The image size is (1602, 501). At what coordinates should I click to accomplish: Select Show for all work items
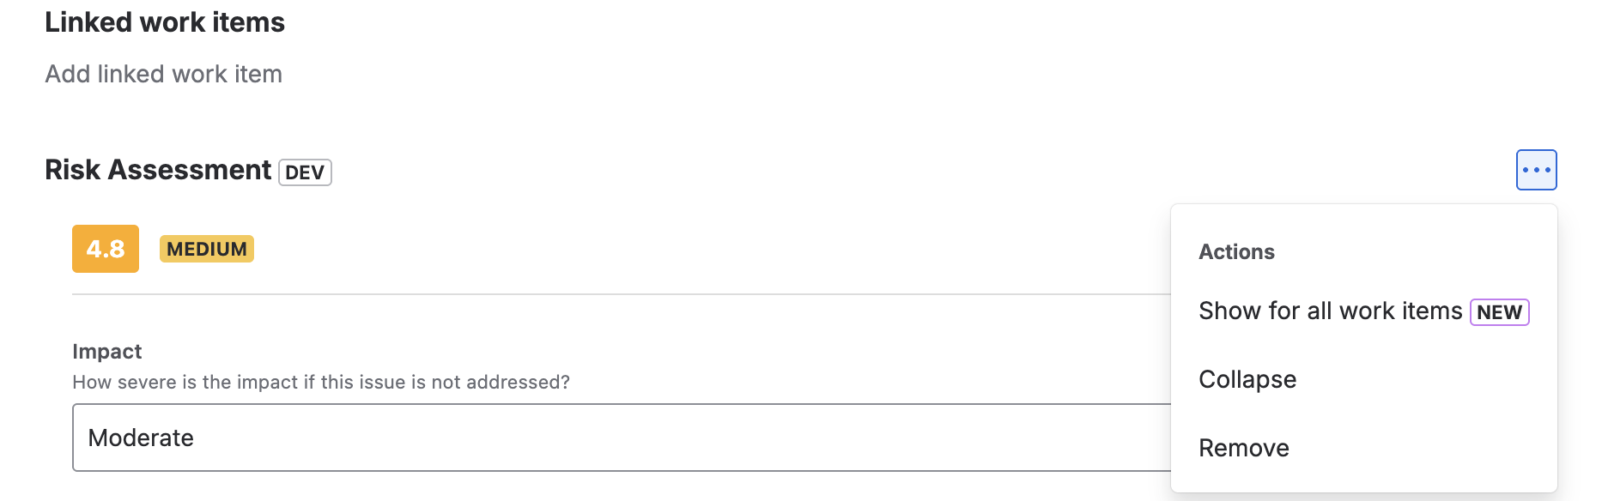[1330, 311]
